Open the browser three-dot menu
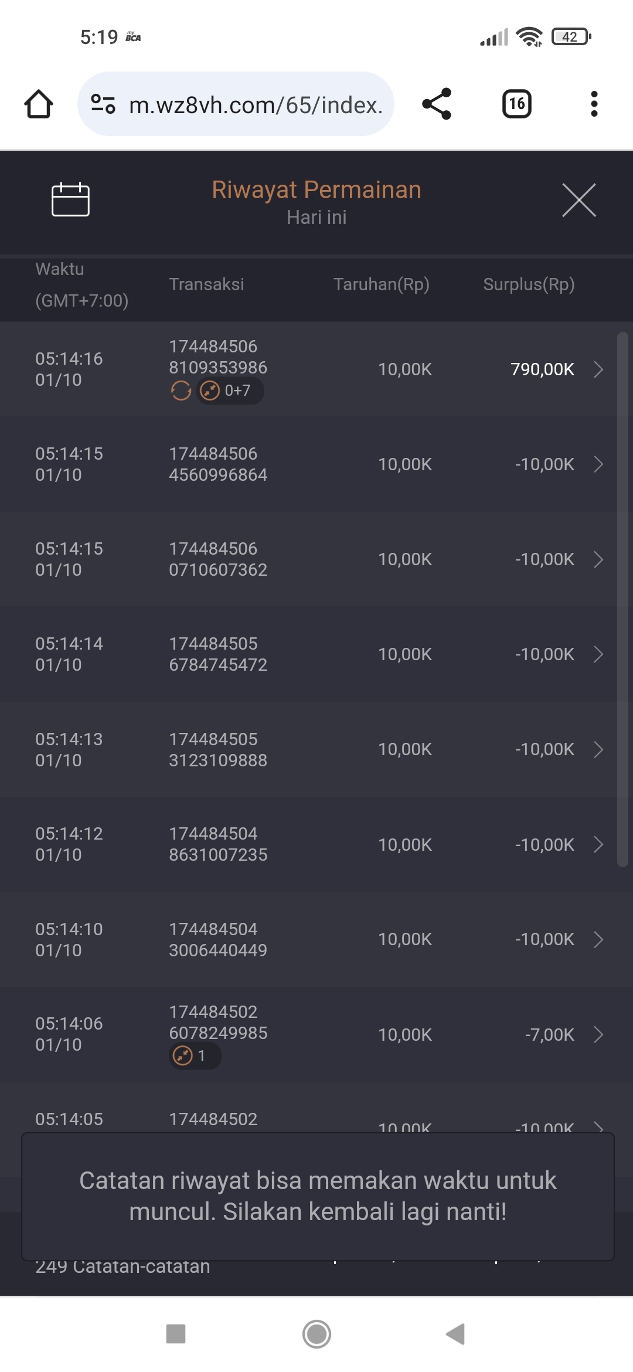Screen dimensions: 633x1372 [594, 104]
